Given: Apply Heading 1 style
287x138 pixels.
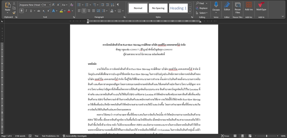Looking at the screenshot, I should tap(178, 8).
